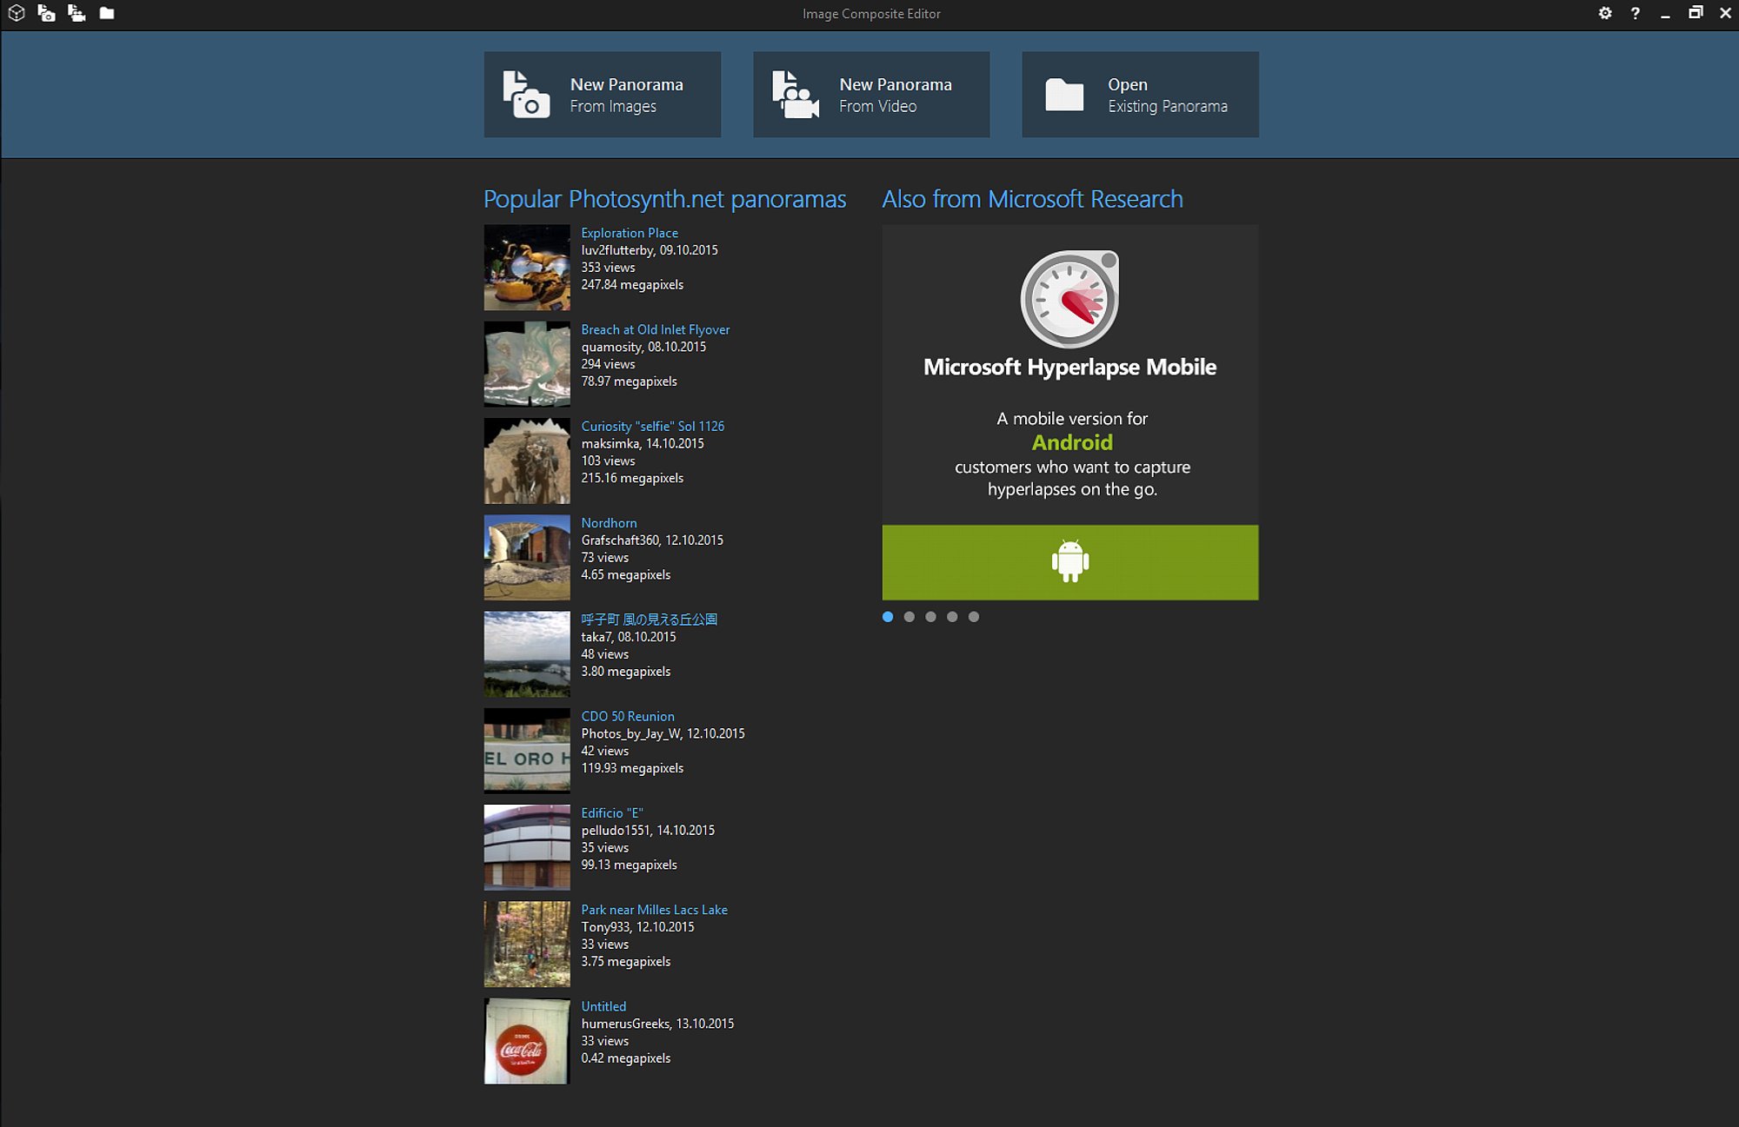Click Park near Milles Lacs Lake thumbnail
The width and height of the screenshot is (1739, 1127).
click(x=527, y=944)
